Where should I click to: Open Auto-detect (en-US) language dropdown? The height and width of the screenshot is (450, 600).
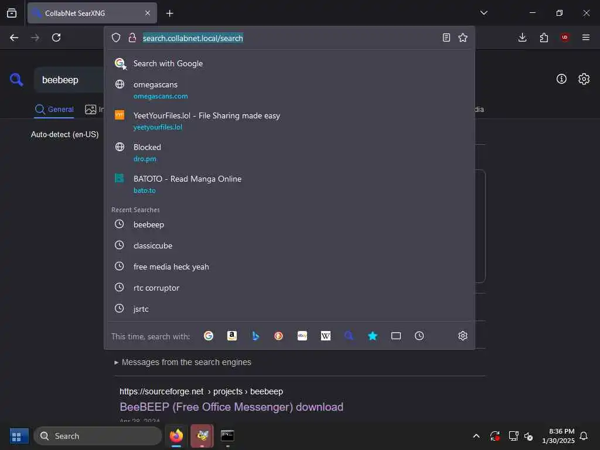(64, 135)
